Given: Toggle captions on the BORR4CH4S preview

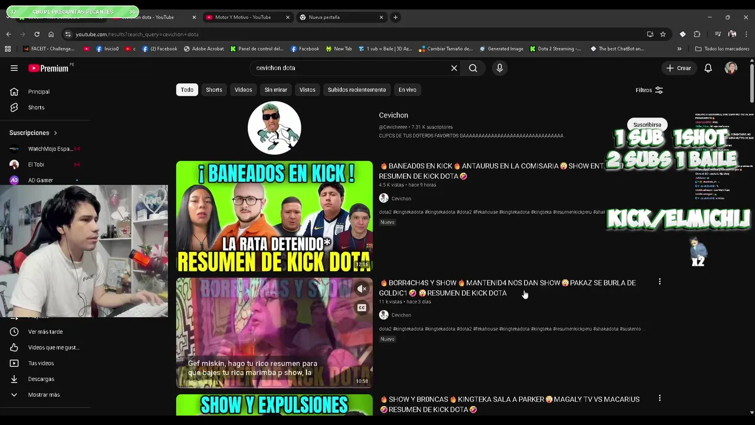Looking at the screenshot, I should pos(362,308).
